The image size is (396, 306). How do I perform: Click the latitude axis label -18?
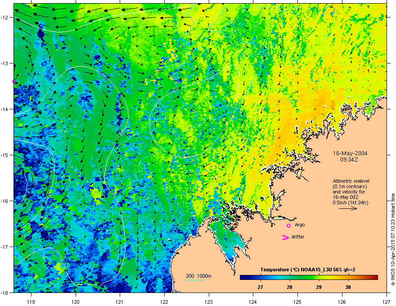tap(4, 292)
